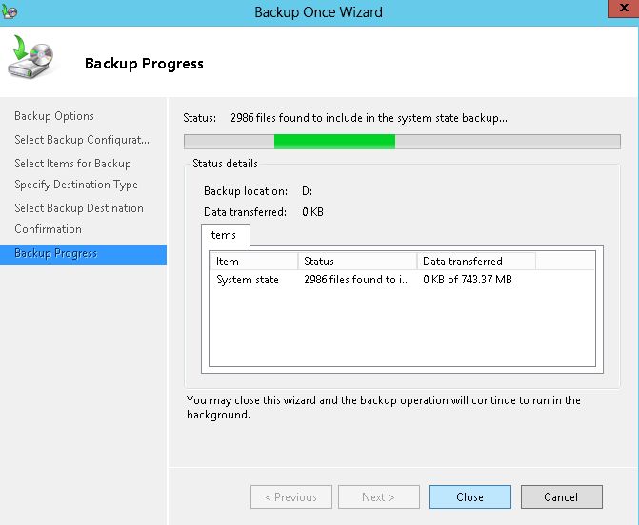Viewport: 639px width, 525px height.
Task: Select the Select Backup Configuration step
Action: coord(82,140)
